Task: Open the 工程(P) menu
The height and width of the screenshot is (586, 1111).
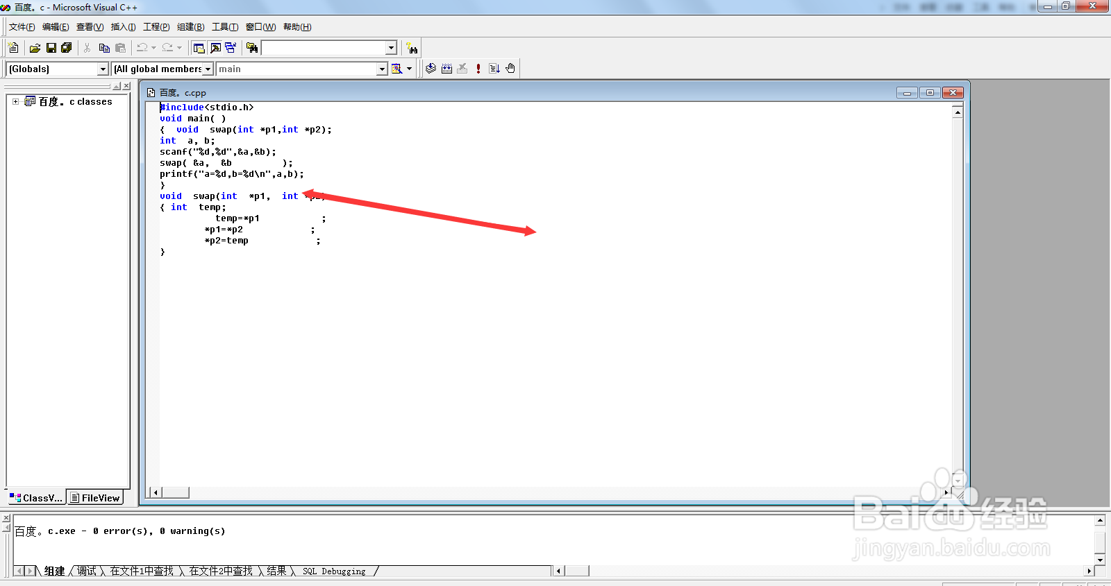Action: 156,27
